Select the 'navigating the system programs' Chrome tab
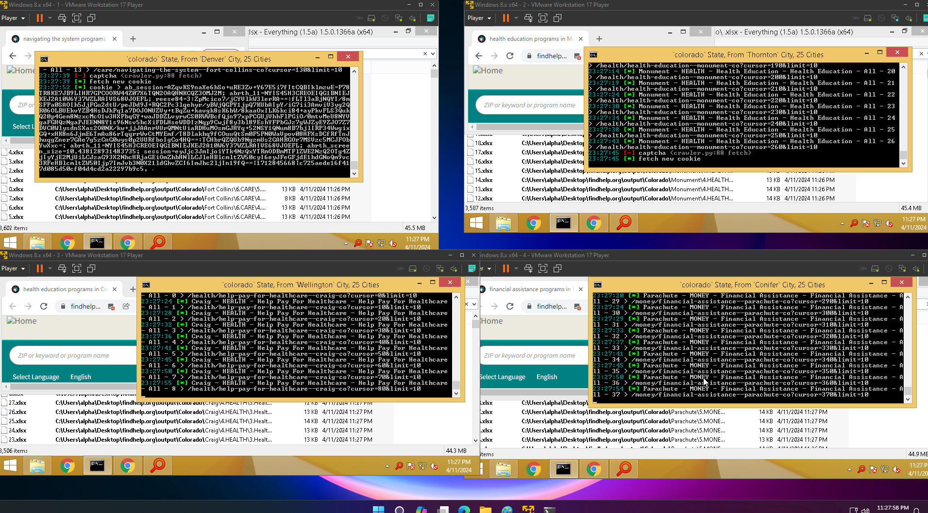 pos(64,39)
